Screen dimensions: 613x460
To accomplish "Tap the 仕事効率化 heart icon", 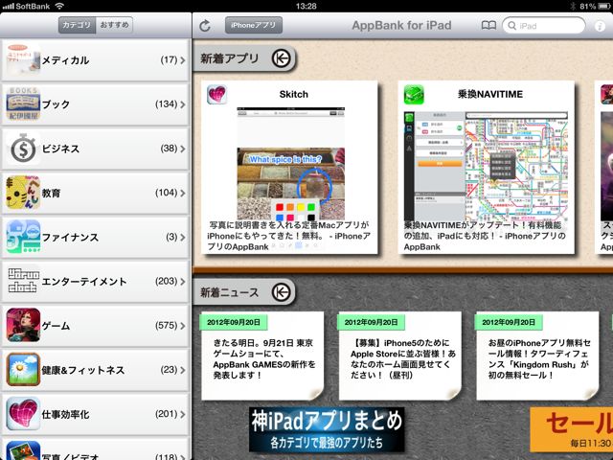I will 23,413.
